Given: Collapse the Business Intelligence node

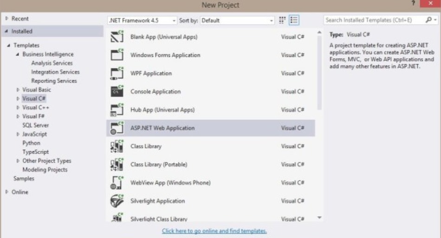Looking at the screenshot, I should click(18, 54).
